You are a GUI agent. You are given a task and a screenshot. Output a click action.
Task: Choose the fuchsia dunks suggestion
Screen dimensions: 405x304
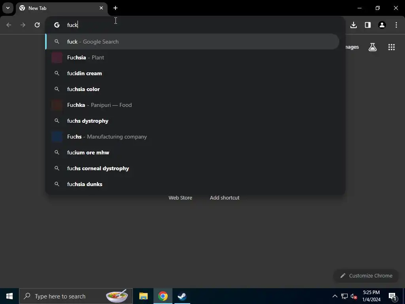click(192, 184)
